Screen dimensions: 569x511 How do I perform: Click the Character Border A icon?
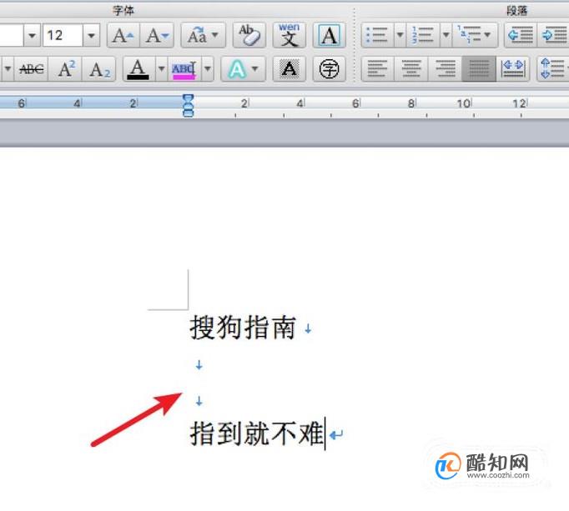(x=329, y=35)
